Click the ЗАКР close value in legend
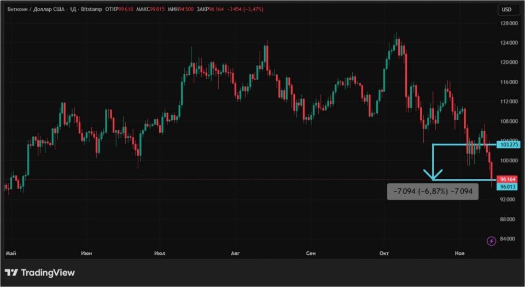 pyautogui.click(x=217, y=9)
